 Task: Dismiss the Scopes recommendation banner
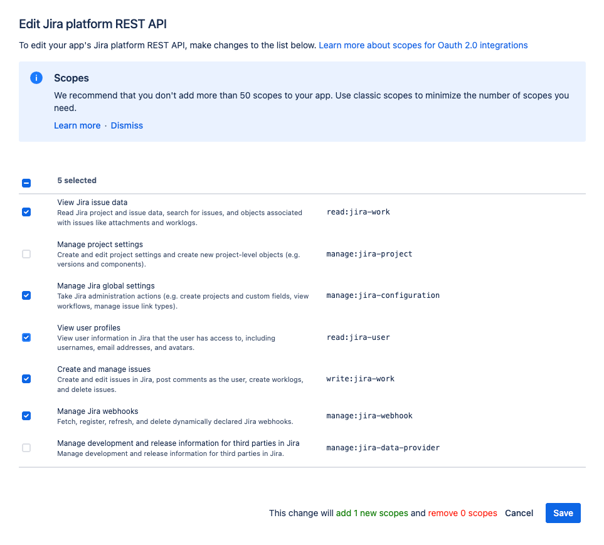pos(127,125)
